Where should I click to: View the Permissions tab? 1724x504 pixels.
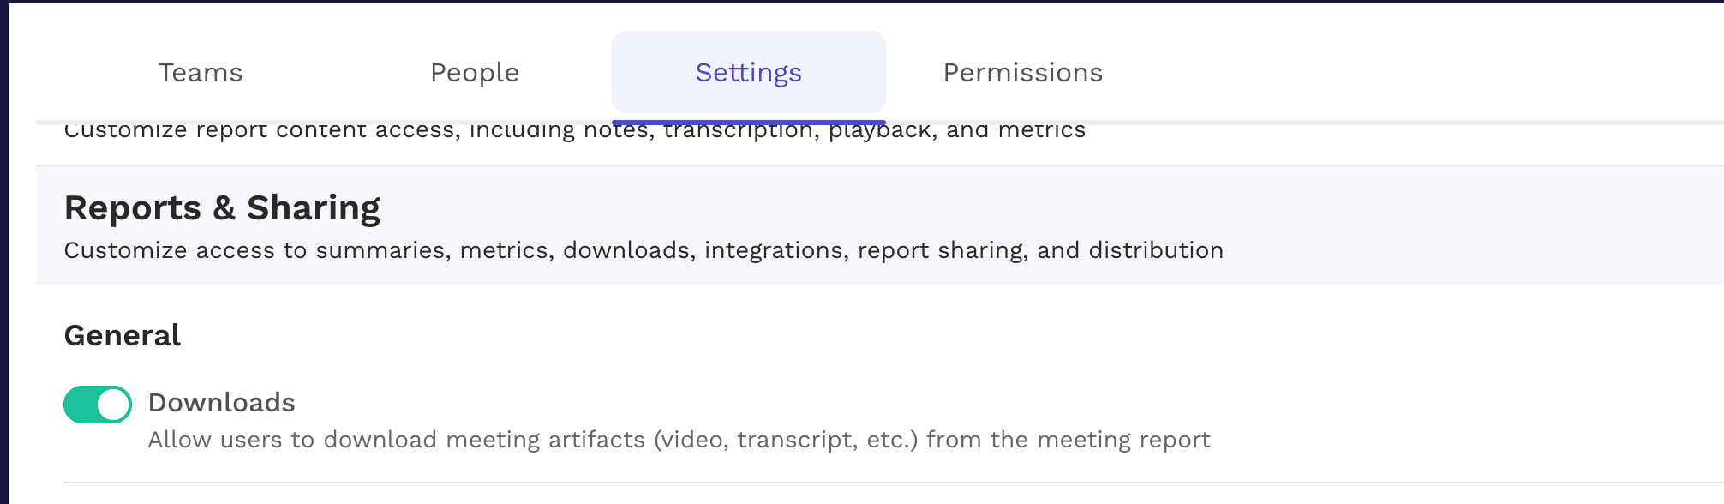(x=1022, y=73)
